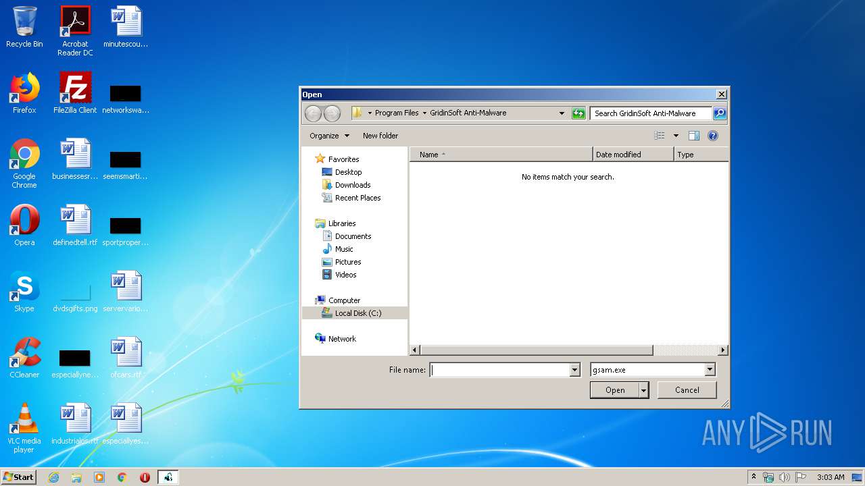Select Libraries in navigation pane

[342, 223]
